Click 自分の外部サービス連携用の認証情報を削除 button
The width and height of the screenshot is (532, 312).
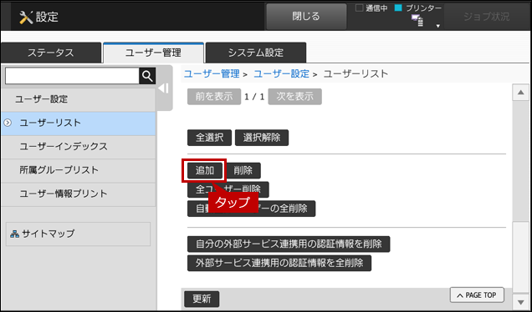point(289,244)
